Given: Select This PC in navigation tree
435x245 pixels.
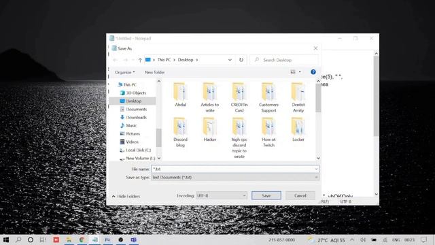Looking at the screenshot, I should coord(130,84).
